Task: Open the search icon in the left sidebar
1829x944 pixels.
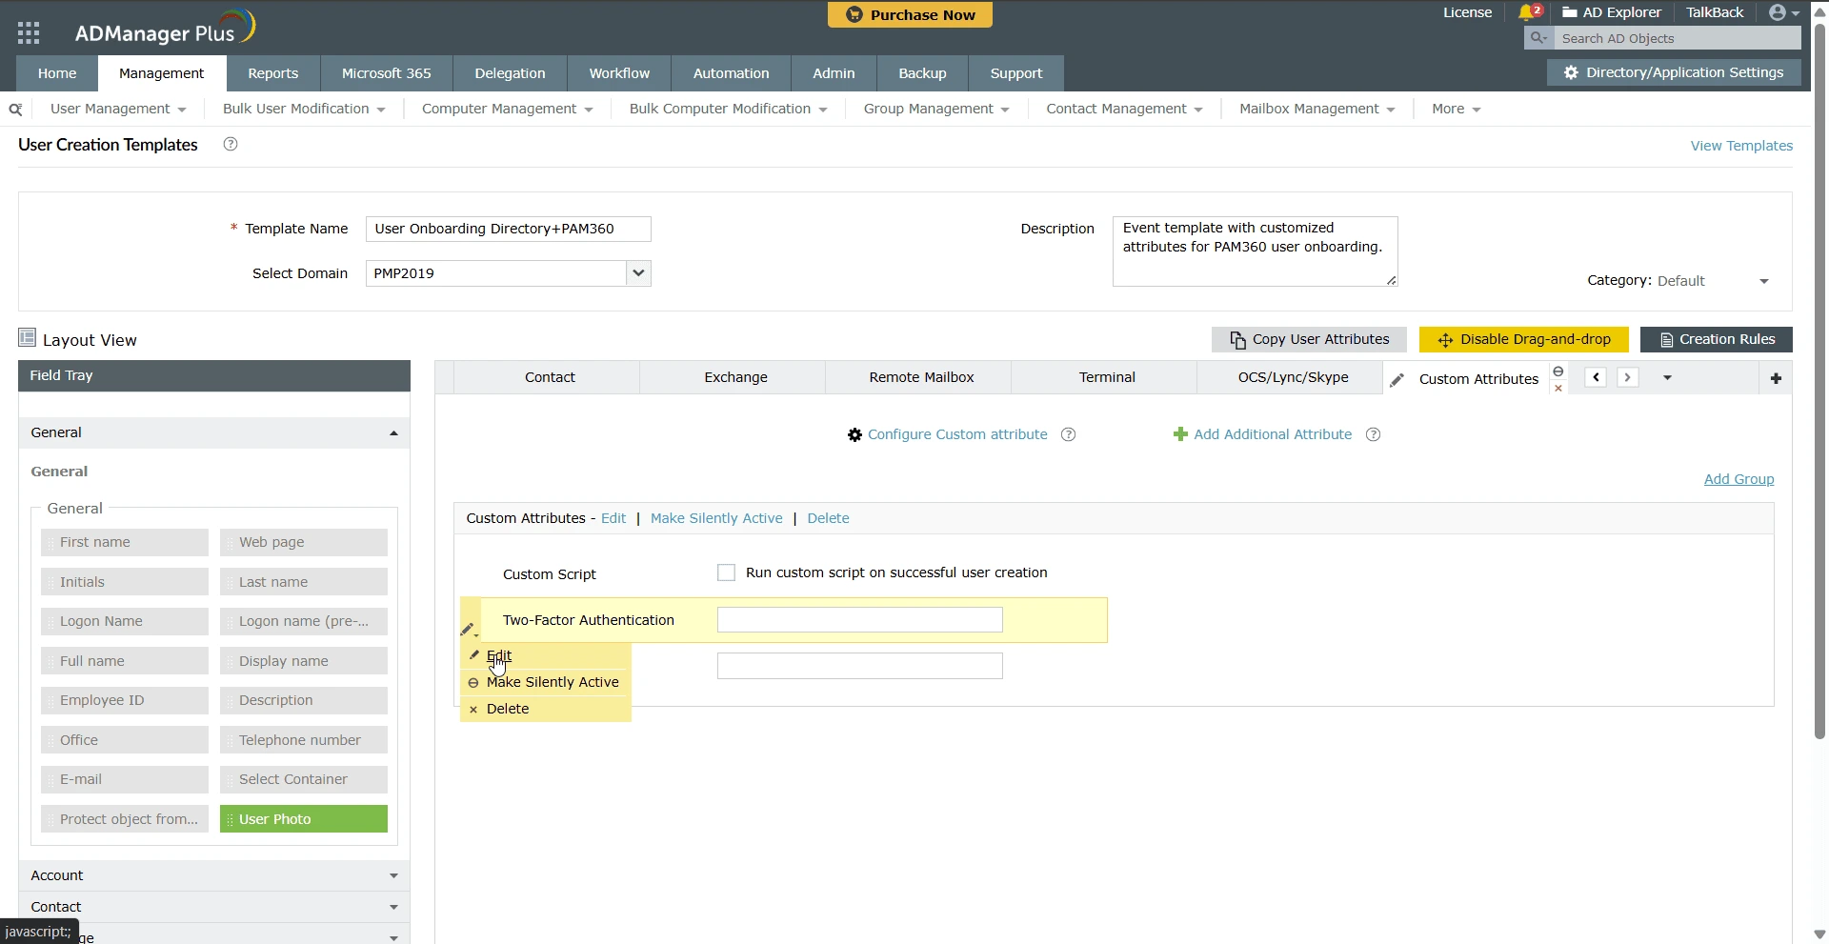Action: [14, 109]
